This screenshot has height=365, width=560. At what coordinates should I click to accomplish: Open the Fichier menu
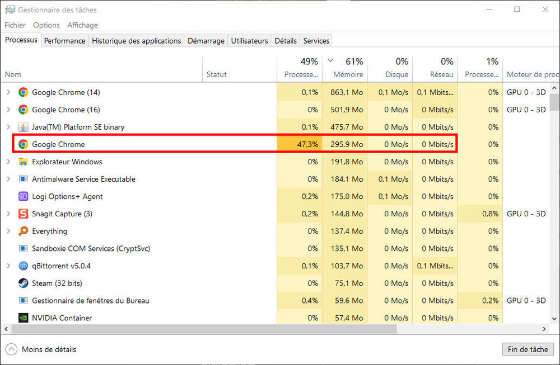pos(15,25)
